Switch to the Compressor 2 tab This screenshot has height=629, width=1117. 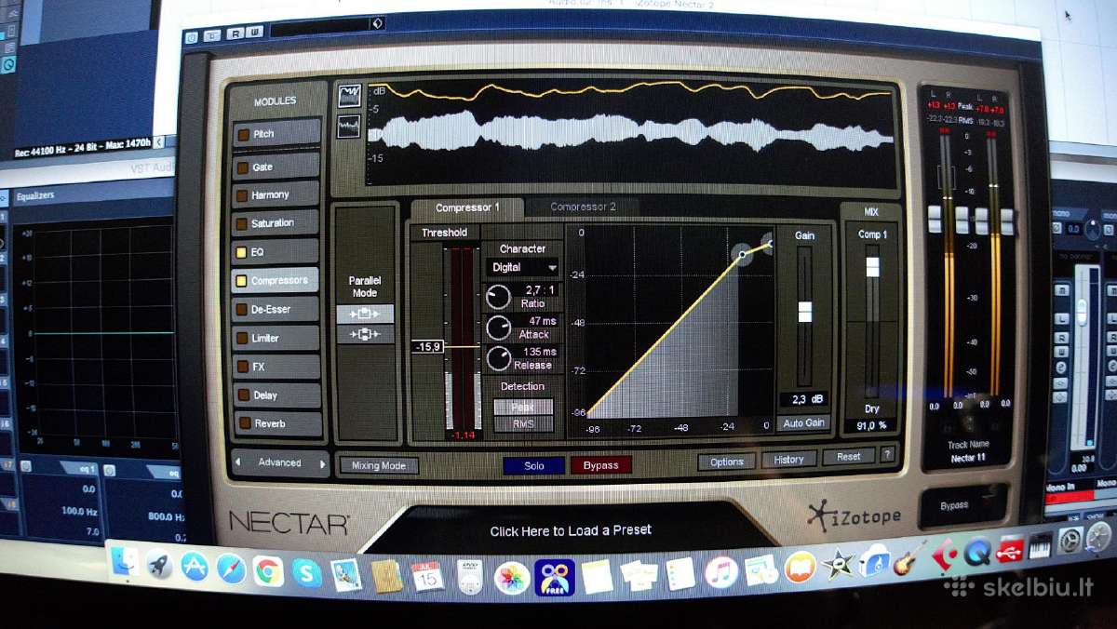[583, 207]
